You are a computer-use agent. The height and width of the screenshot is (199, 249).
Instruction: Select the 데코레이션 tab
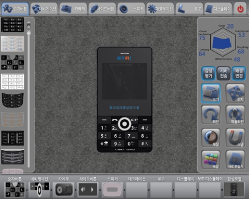(160, 9)
